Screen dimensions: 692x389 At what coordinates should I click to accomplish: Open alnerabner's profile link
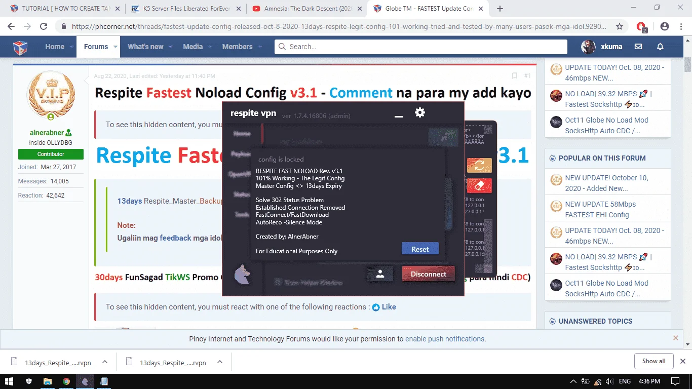(47, 133)
